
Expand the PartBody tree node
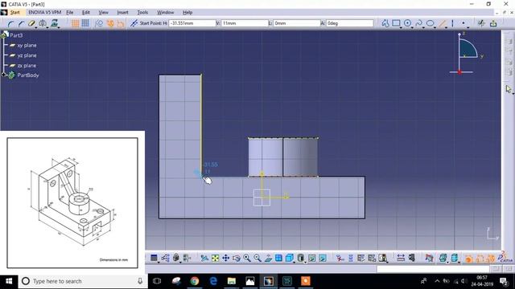click(x=3, y=75)
